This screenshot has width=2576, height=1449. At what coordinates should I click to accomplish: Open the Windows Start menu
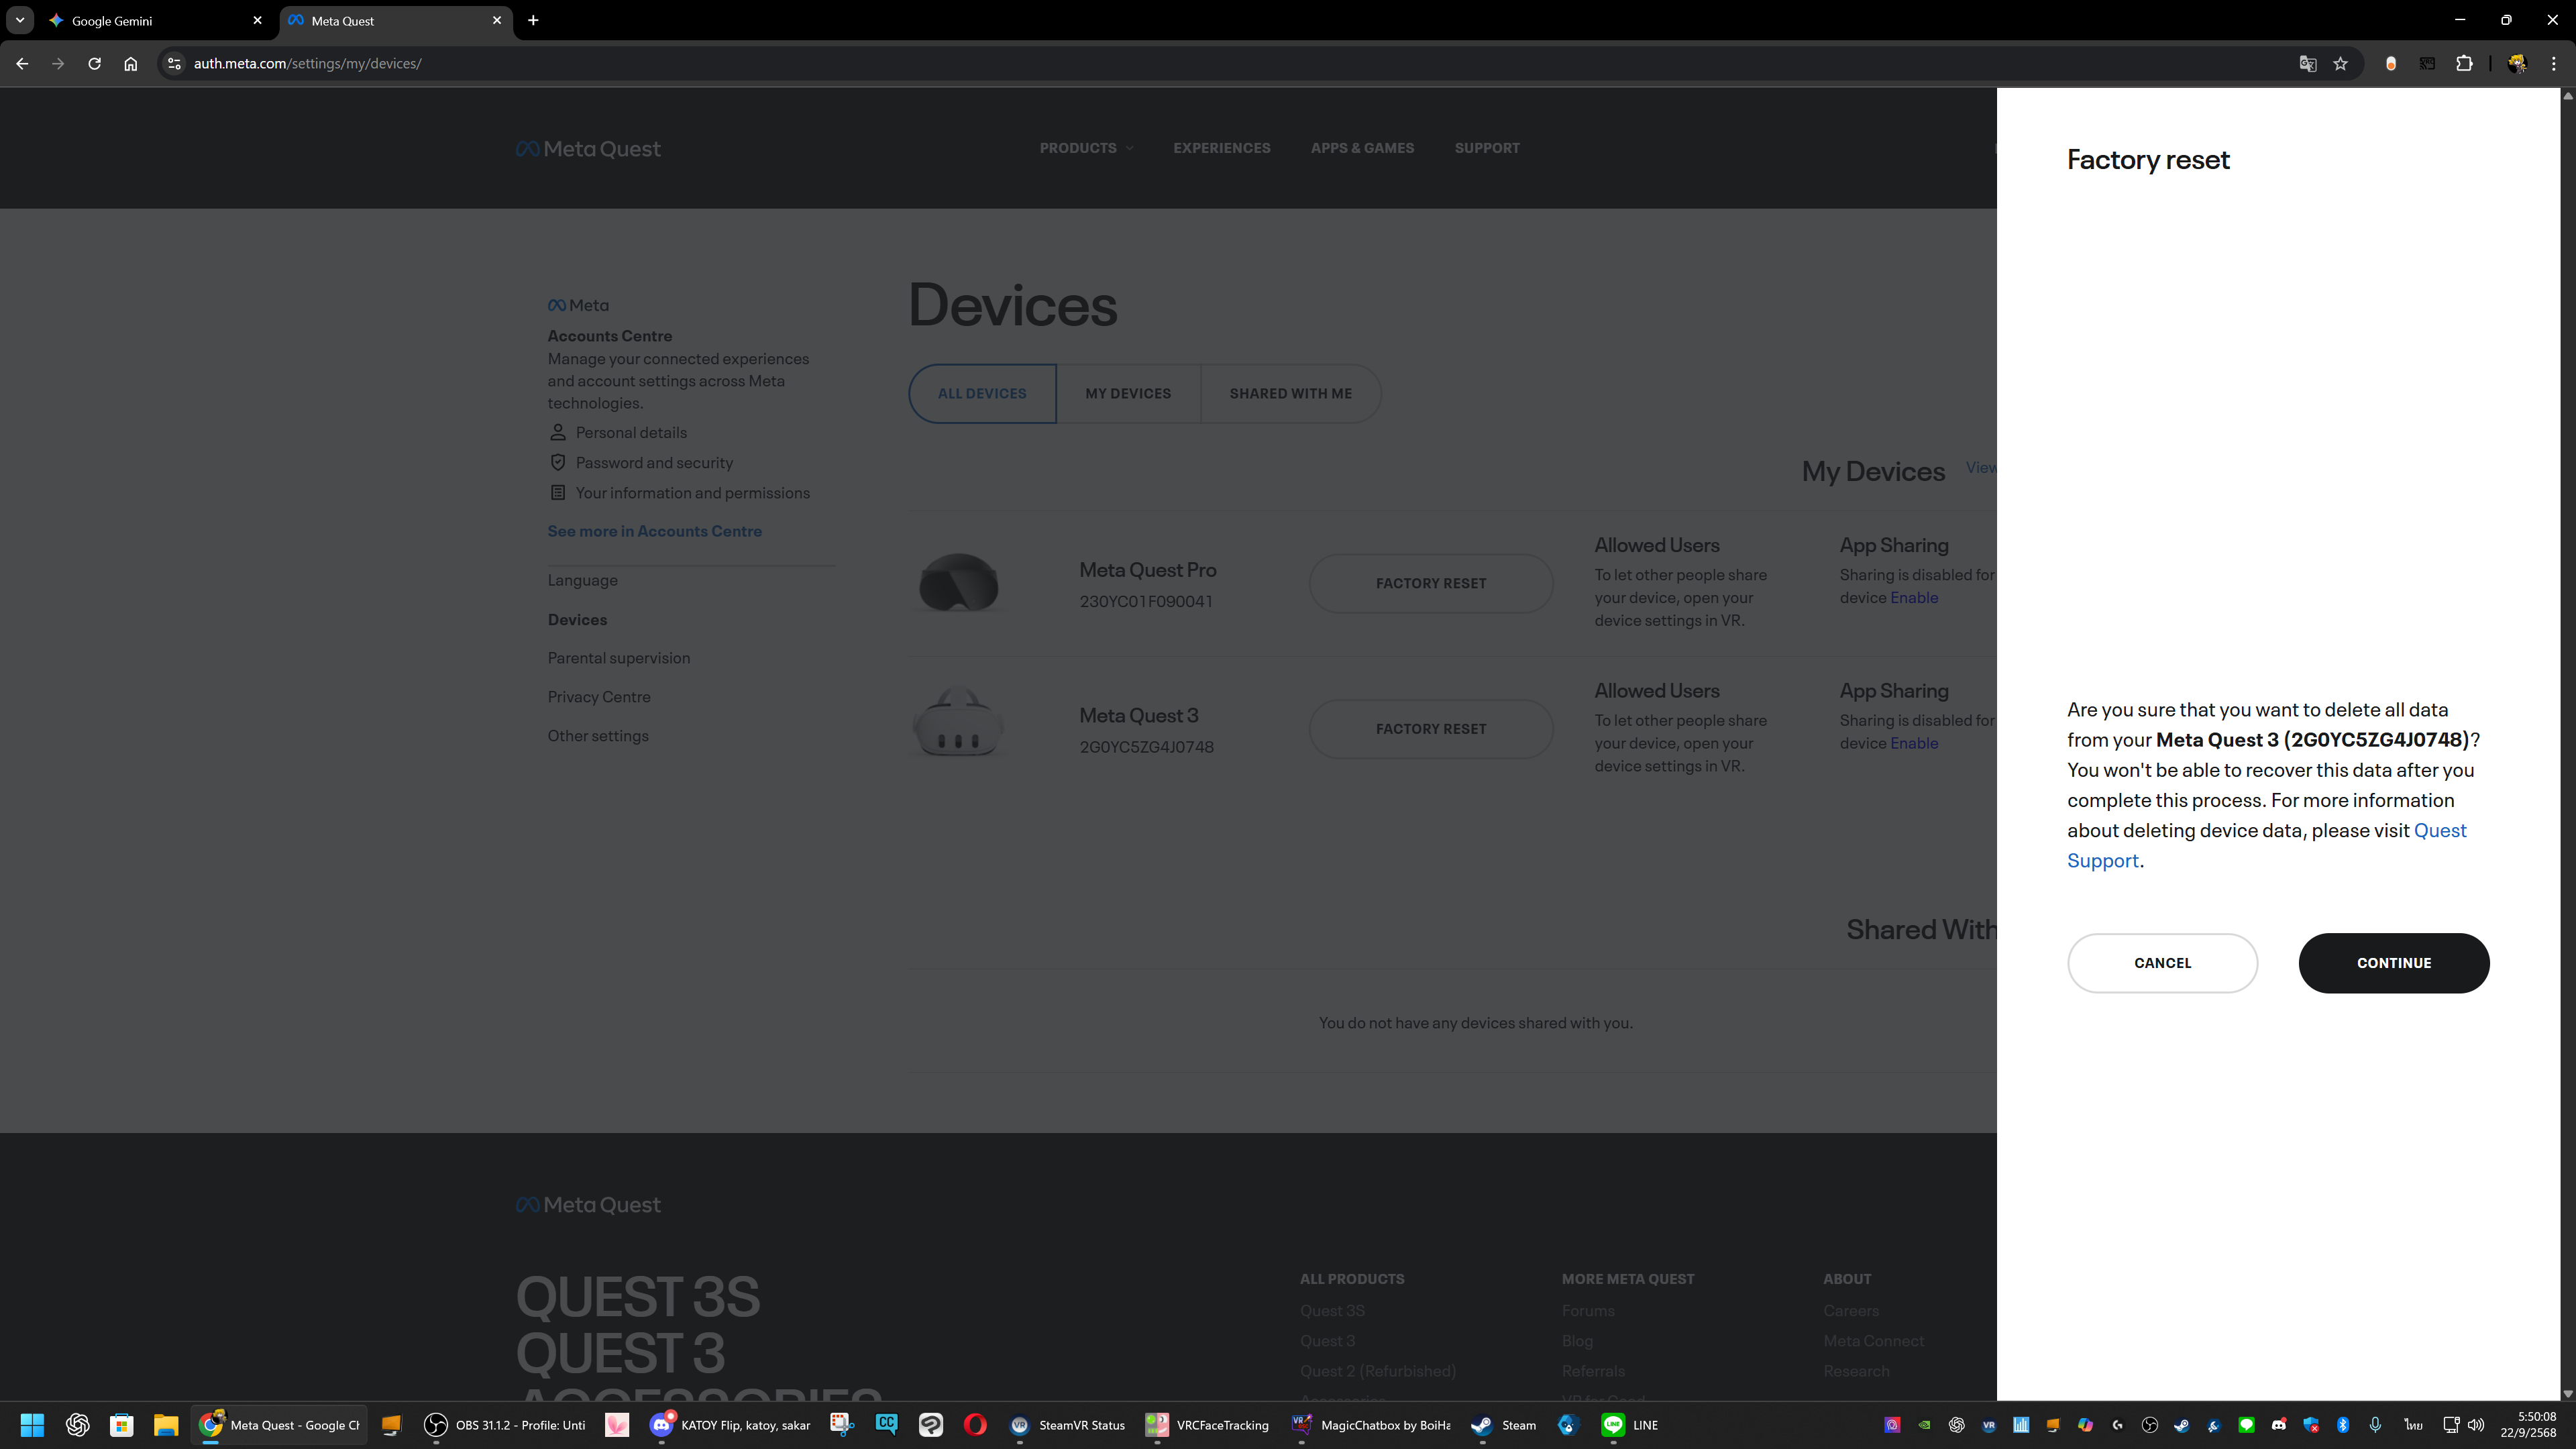click(x=32, y=1425)
